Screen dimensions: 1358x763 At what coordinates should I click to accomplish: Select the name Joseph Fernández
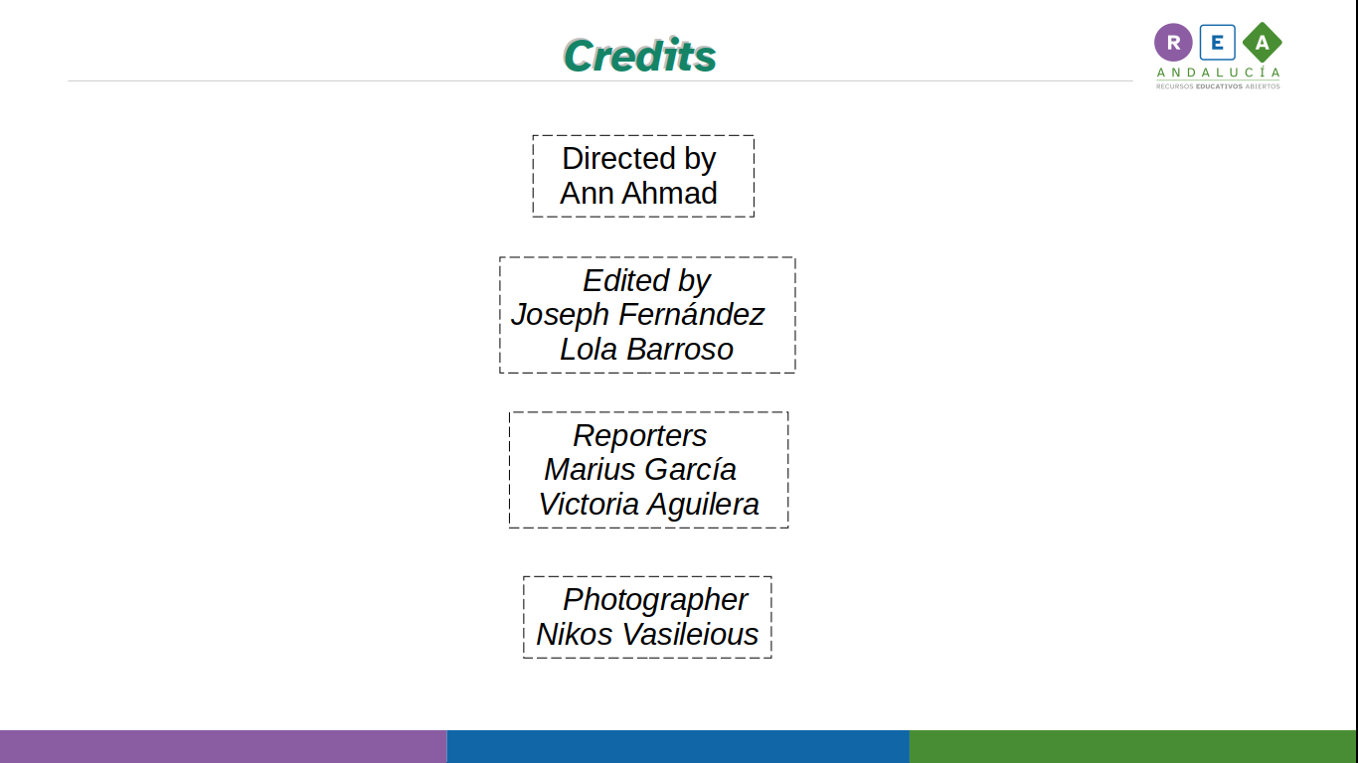(x=637, y=314)
